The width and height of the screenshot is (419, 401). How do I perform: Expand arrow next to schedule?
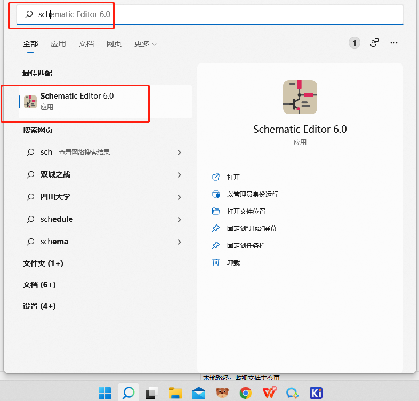point(179,220)
